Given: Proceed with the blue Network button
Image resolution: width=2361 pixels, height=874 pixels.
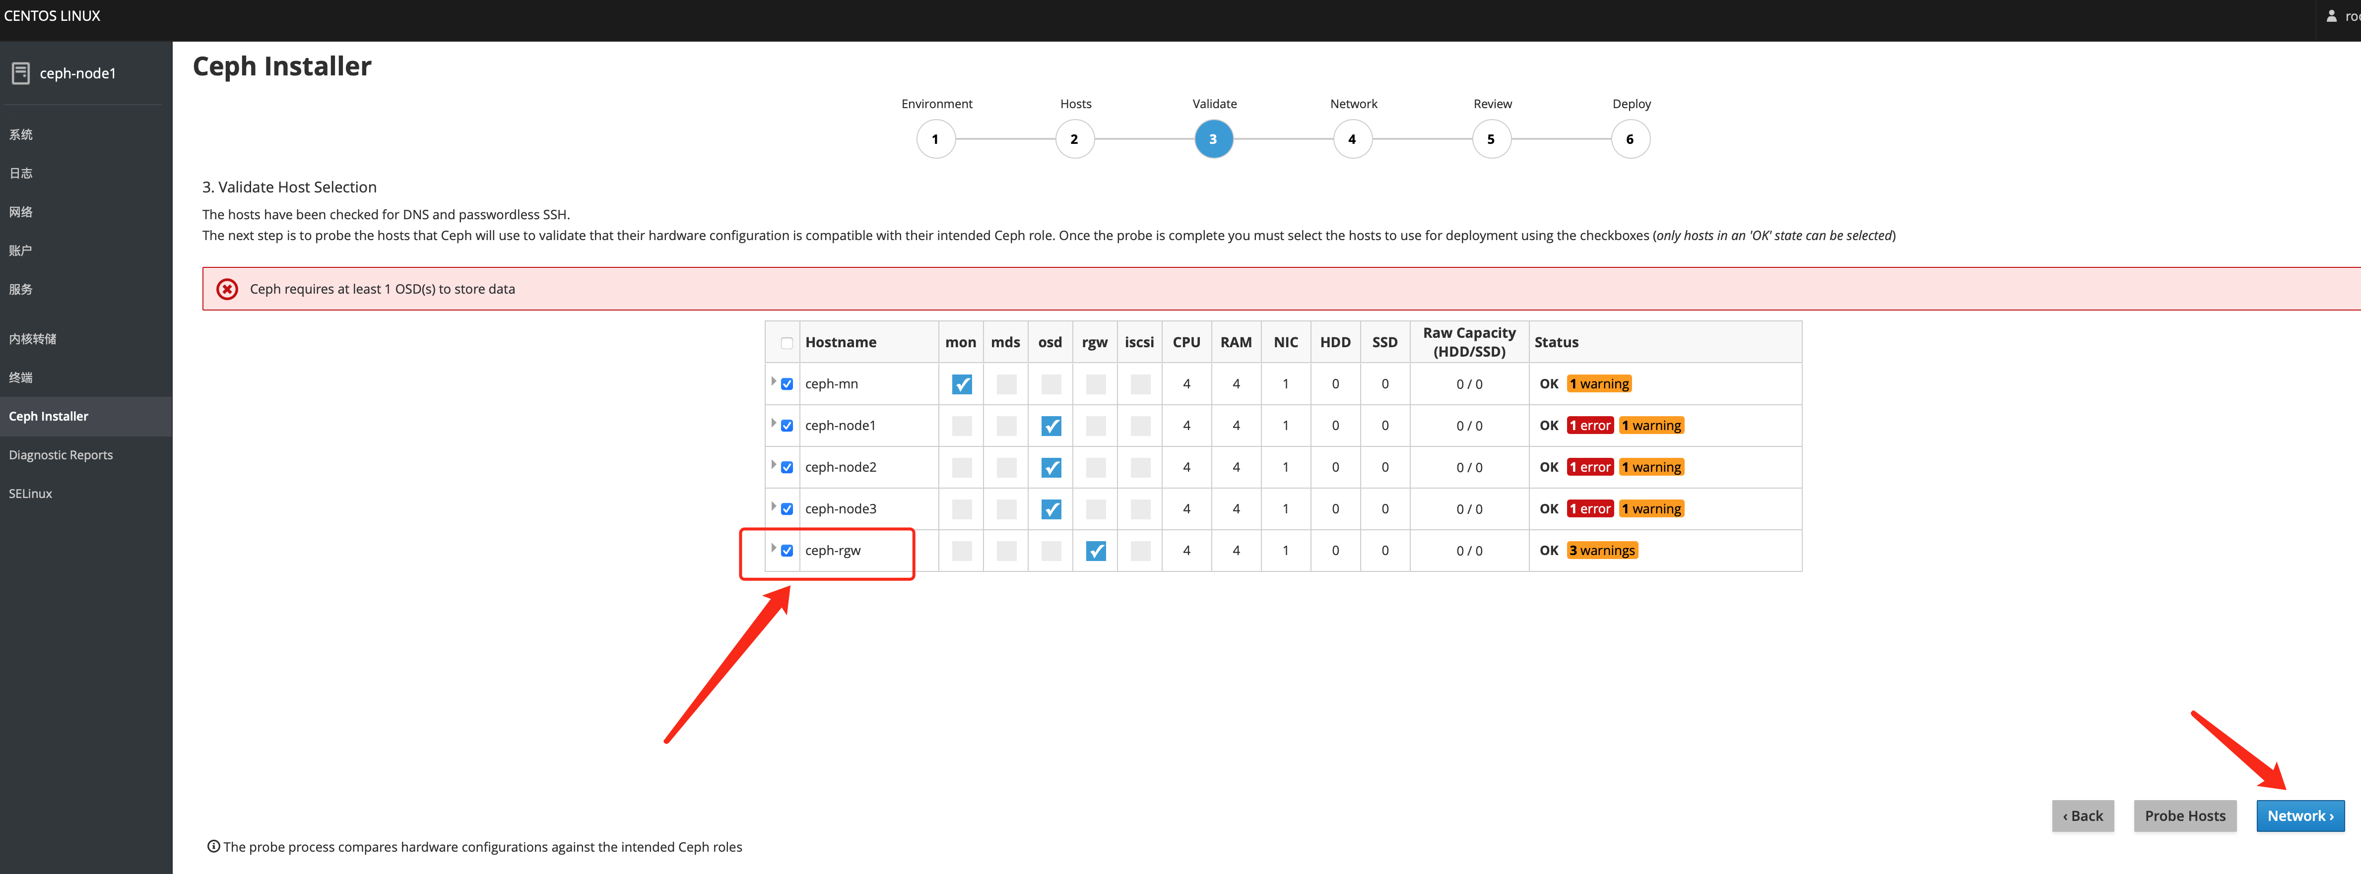Looking at the screenshot, I should coord(2299,816).
